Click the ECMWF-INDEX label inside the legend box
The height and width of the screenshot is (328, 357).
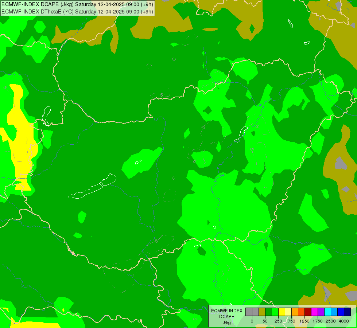point(227,311)
